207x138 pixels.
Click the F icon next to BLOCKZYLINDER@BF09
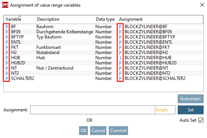click(x=120, y=32)
